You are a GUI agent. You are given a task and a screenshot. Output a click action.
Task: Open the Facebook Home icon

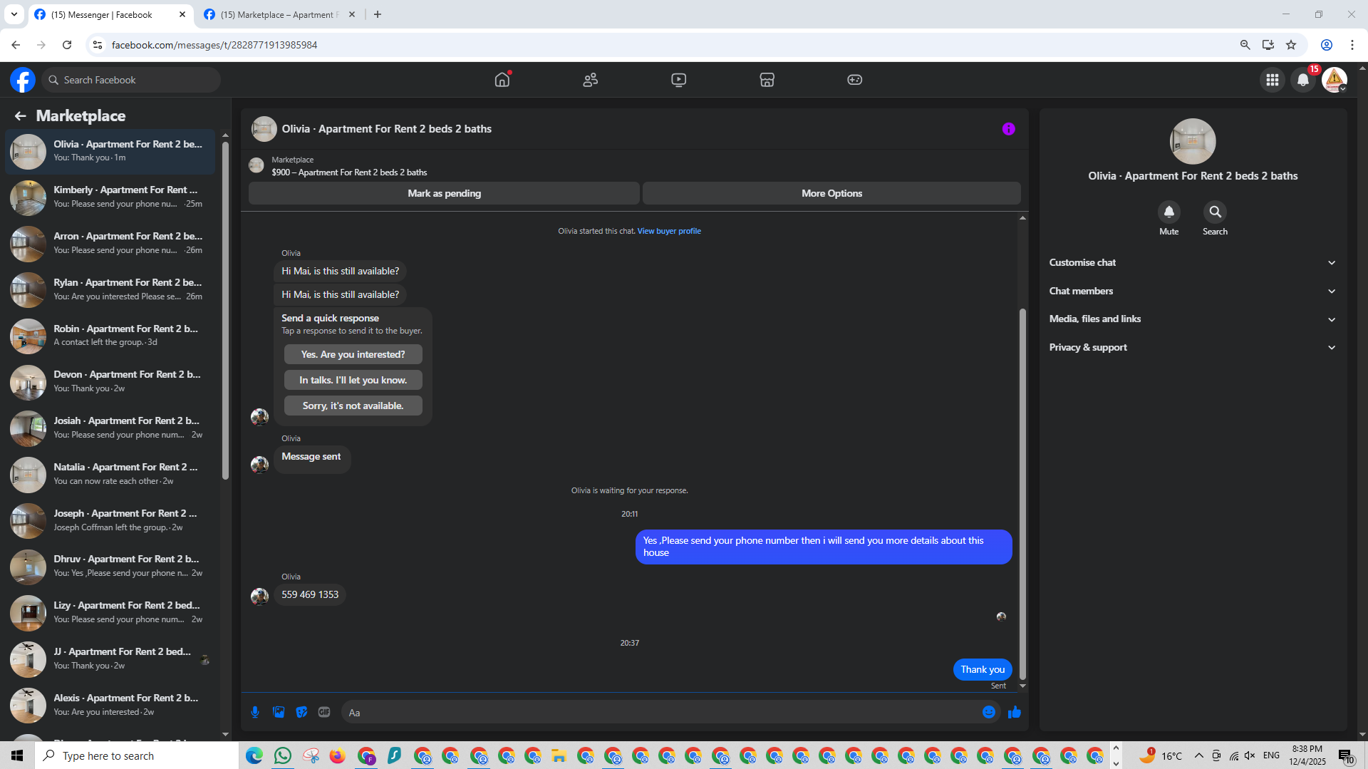[x=502, y=80]
